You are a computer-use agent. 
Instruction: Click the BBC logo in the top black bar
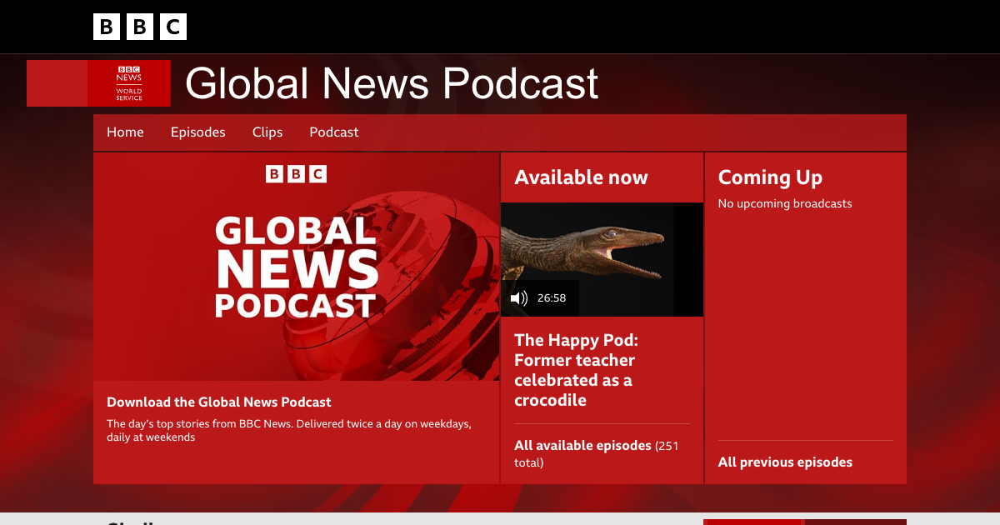139,26
